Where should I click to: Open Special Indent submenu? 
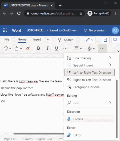[89, 65]
